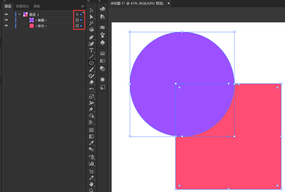Pick the Magic Wand tool
This screenshot has height=192, width=285.
tap(91, 23)
